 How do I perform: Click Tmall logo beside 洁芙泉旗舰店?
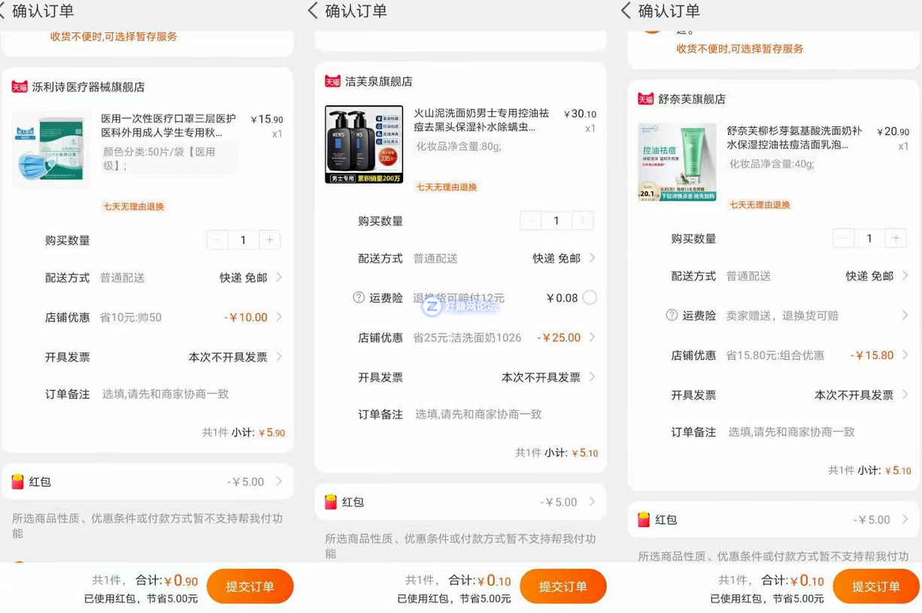coord(332,81)
